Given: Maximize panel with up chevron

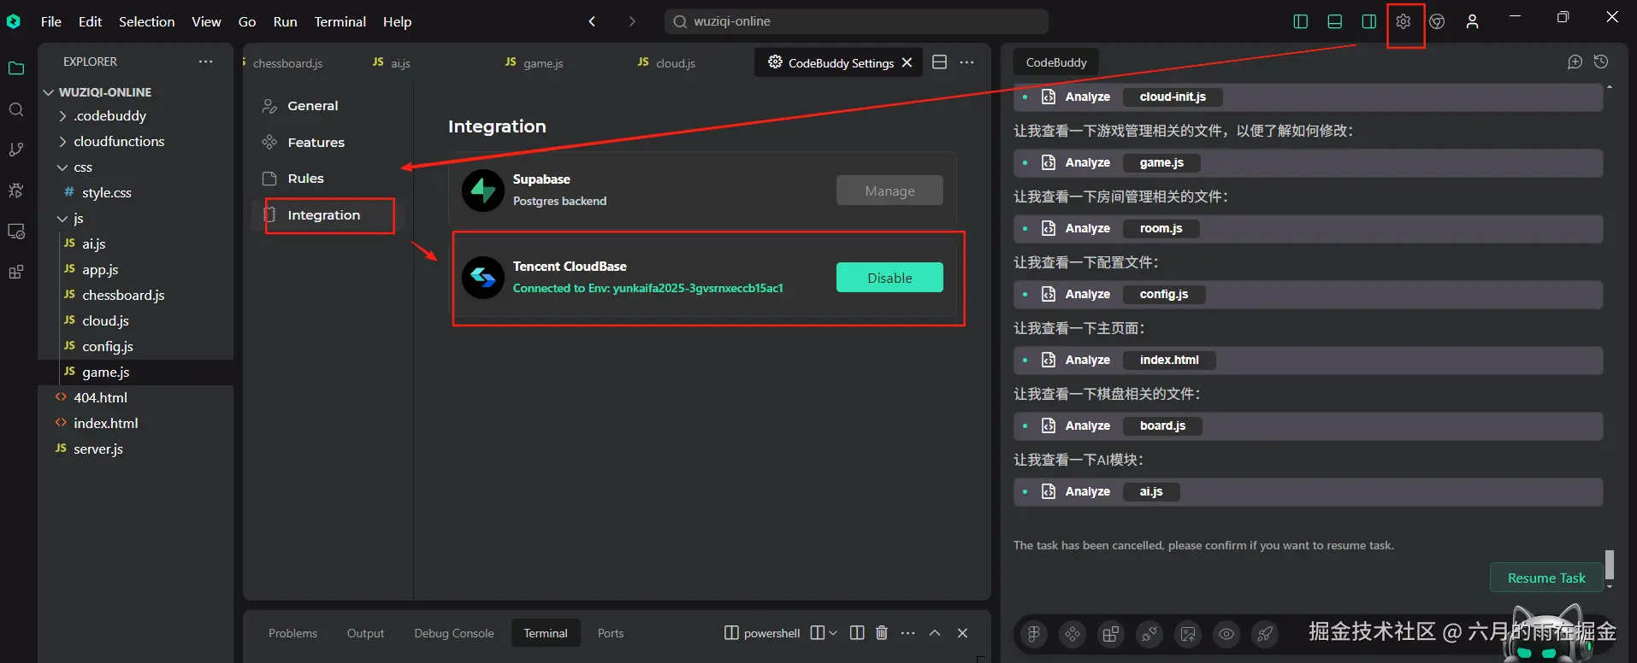Looking at the screenshot, I should (935, 633).
